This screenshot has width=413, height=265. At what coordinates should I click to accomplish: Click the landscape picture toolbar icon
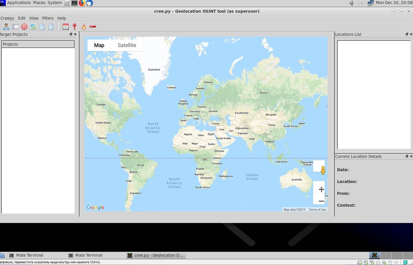[33, 27]
